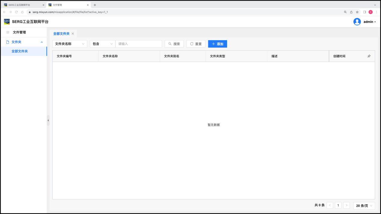381x214 pixels.
Task: Collapse the 文件夹 sidebar menu
Action: pos(41,42)
